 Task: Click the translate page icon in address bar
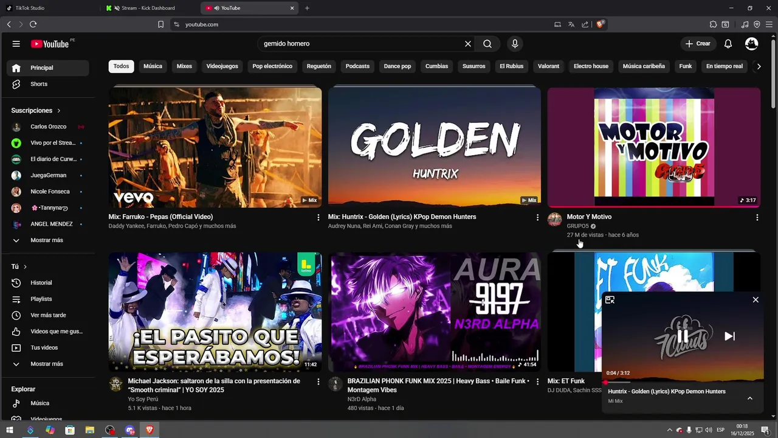pos(571,24)
